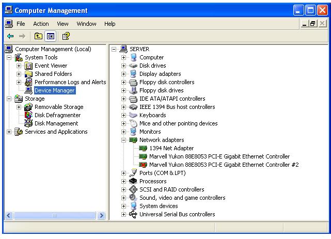Select Device Manager in the tree
This screenshot has height=239, width=331.
(55, 90)
